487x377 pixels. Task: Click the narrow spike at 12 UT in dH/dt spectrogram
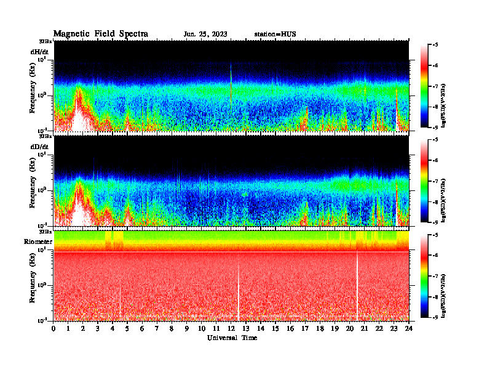(231, 86)
